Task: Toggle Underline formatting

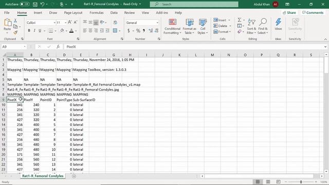Action: 40,31
